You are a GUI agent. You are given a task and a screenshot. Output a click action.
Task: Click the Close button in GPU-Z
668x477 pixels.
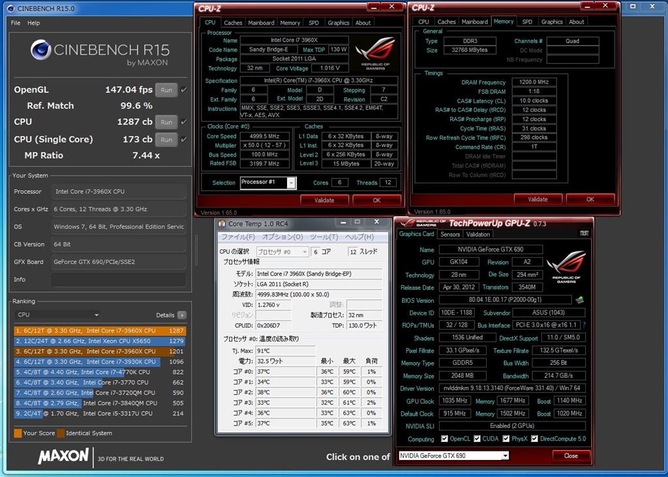point(571,455)
